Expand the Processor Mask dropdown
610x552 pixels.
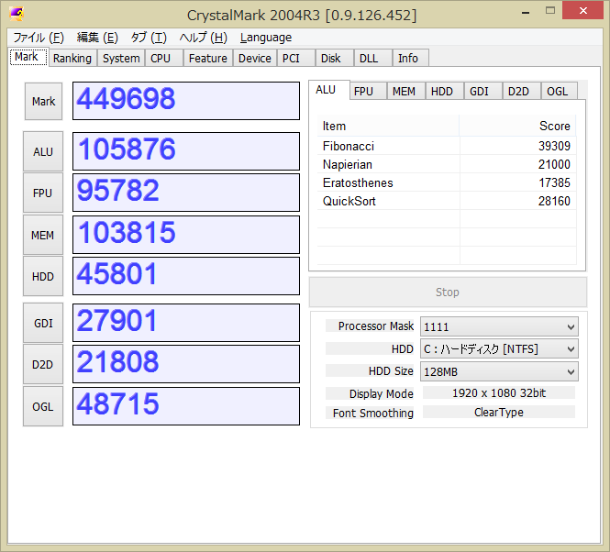(499, 326)
